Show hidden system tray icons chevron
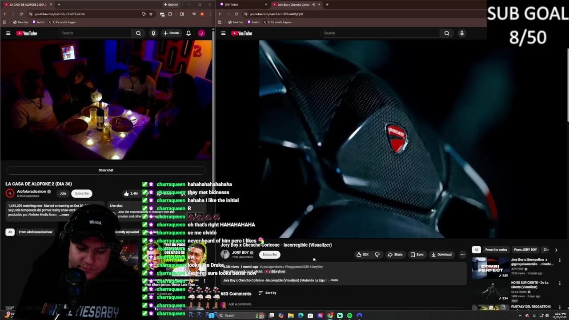Viewport: 569px width, 320px height. (520, 316)
